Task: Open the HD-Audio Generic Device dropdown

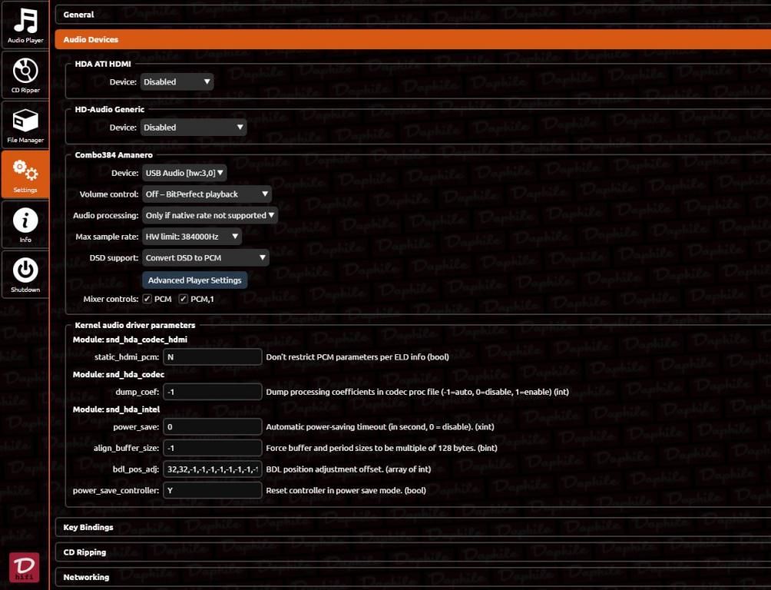Action: [x=194, y=128]
